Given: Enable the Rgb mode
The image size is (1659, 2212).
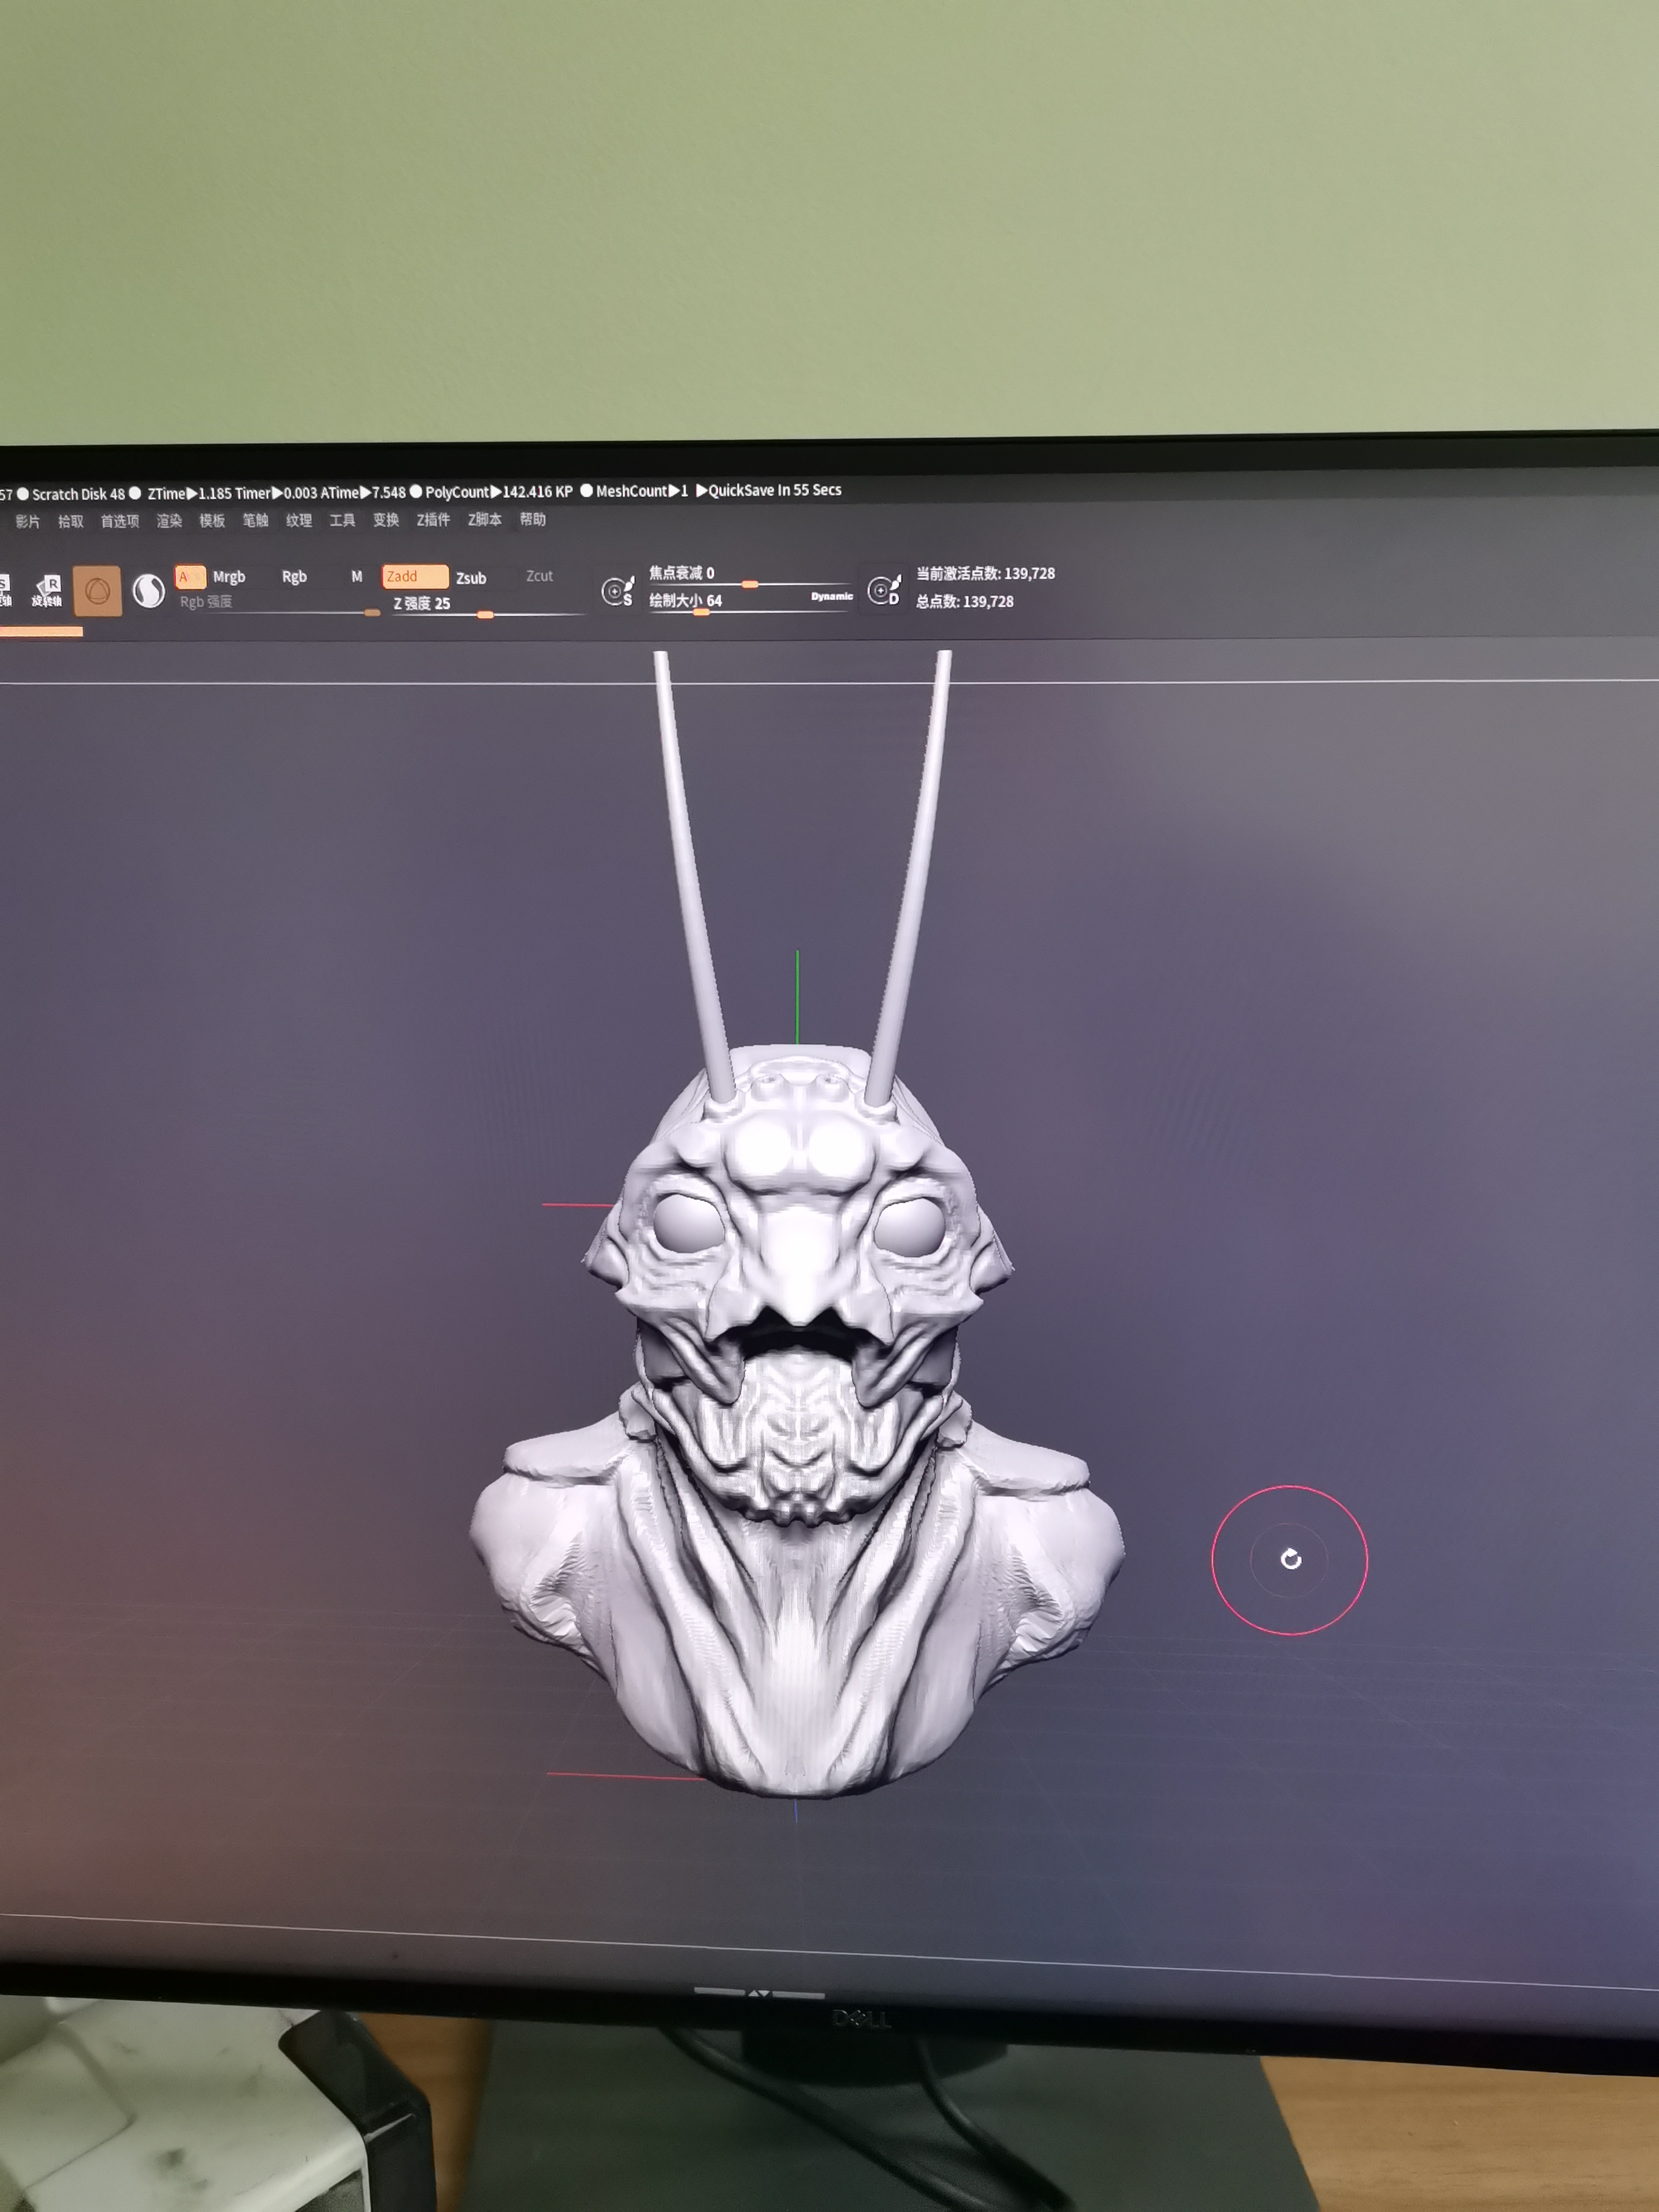Looking at the screenshot, I should (294, 577).
